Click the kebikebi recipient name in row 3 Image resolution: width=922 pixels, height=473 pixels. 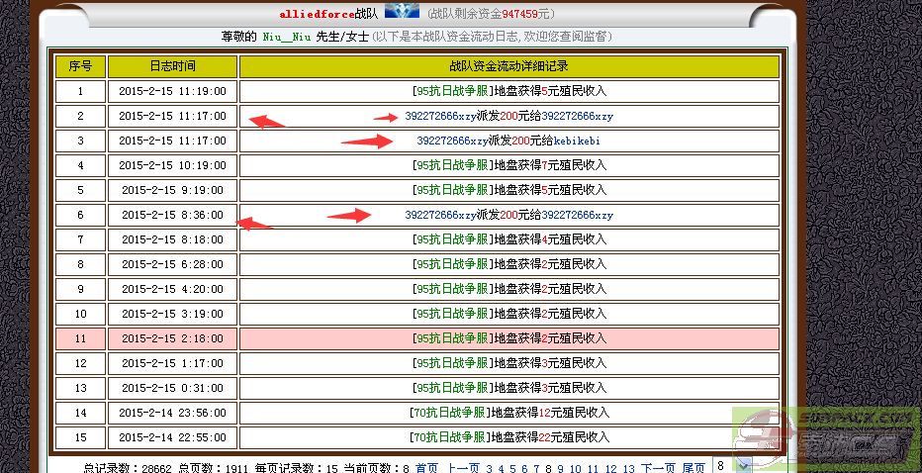point(577,141)
